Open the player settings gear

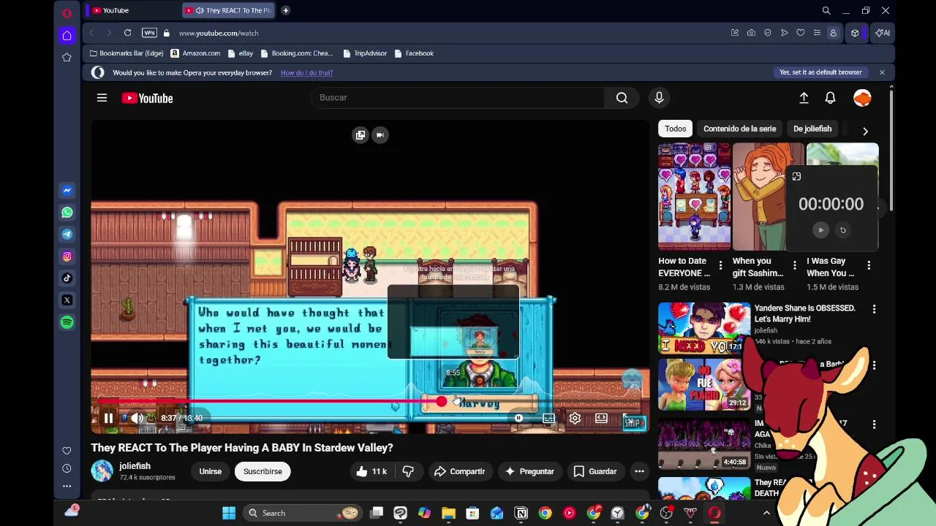(x=575, y=419)
